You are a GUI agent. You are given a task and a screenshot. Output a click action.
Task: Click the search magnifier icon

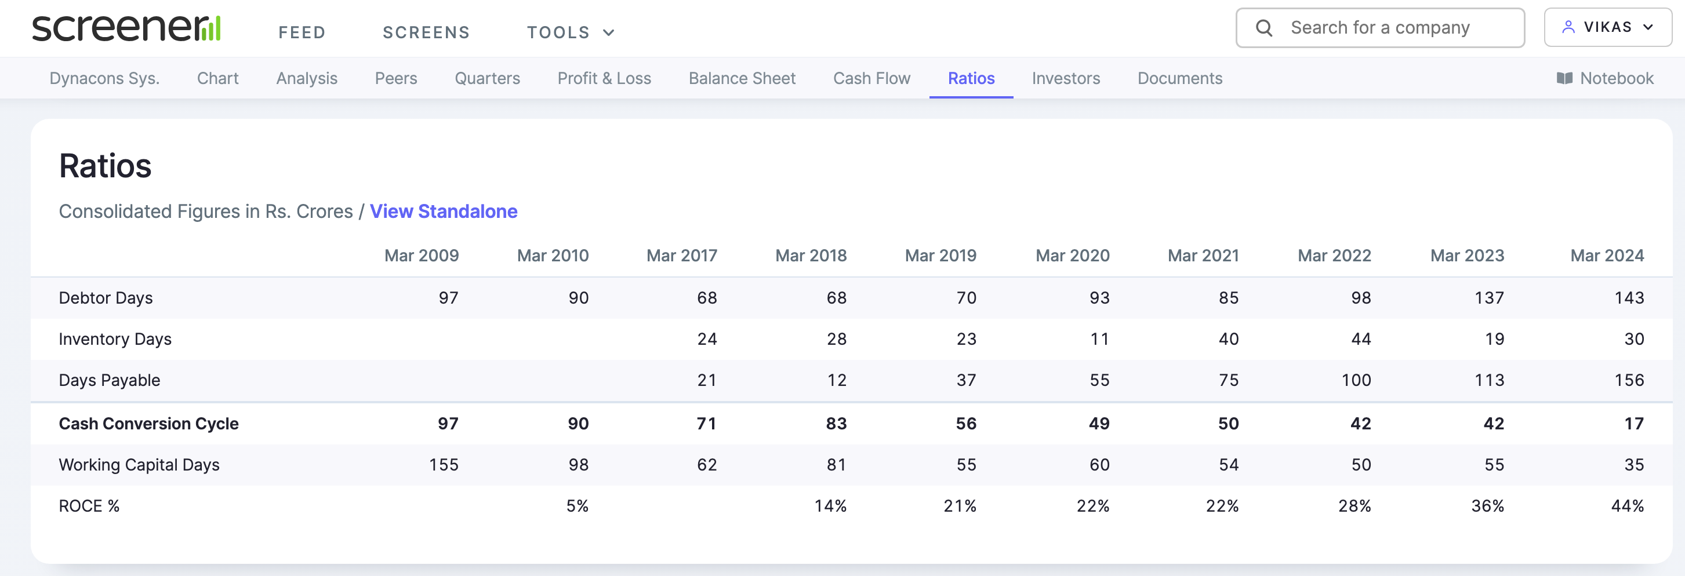coord(1264,28)
